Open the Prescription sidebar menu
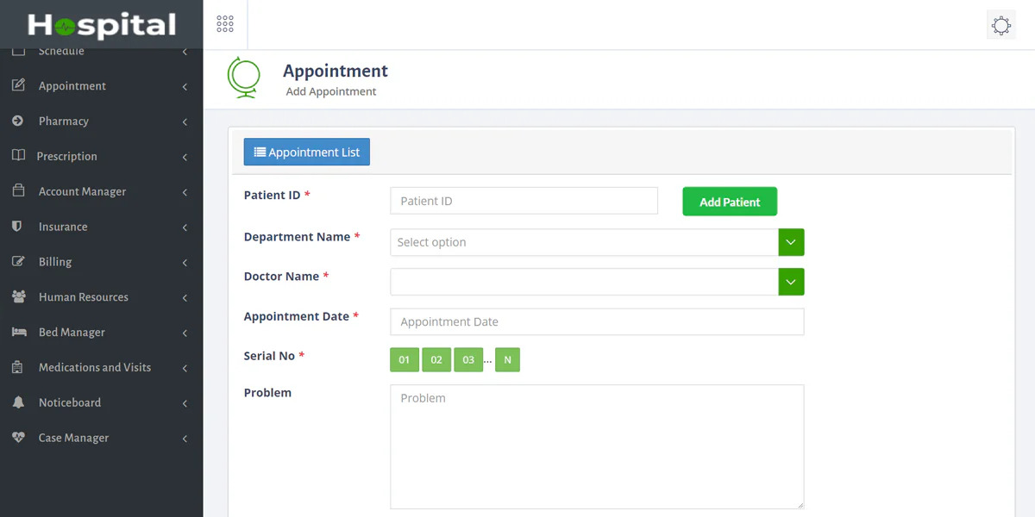Screen dimensions: 1035x517 [102, 157]
